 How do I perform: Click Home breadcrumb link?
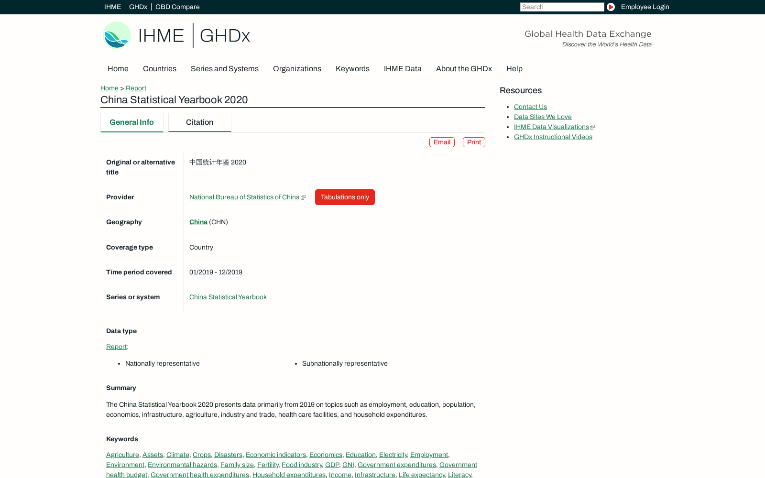click(109, 88)
